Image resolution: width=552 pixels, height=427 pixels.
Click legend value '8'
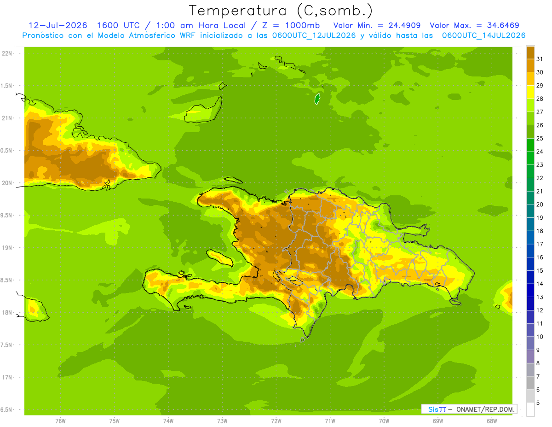(538, 363)
